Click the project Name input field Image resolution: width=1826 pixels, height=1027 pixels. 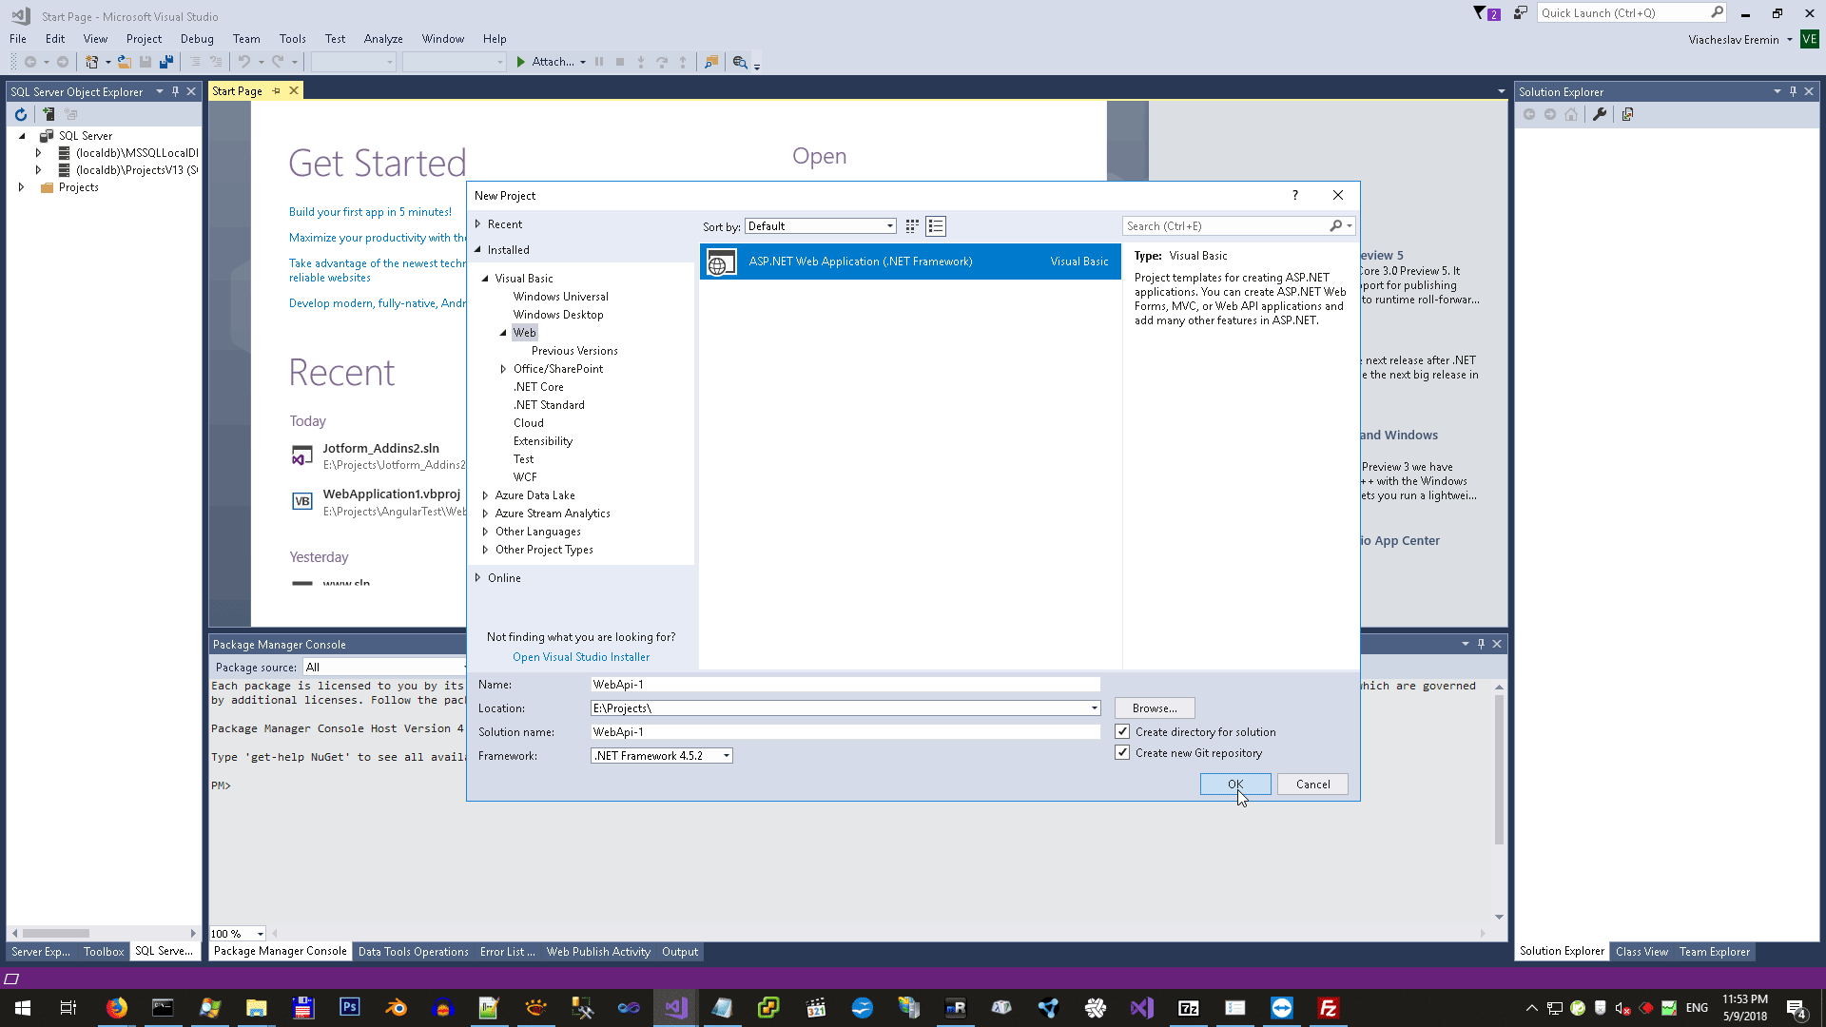tap(845, 685)
